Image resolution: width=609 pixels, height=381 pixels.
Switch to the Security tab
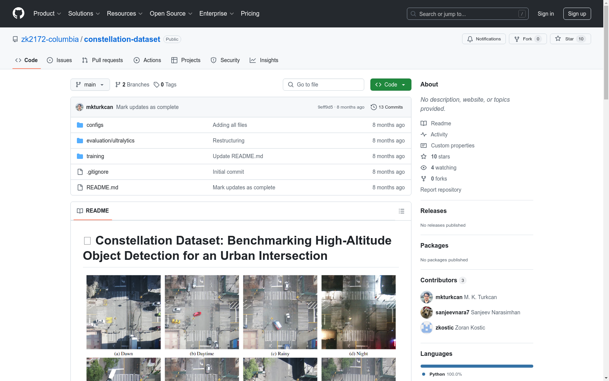[225, 60]
